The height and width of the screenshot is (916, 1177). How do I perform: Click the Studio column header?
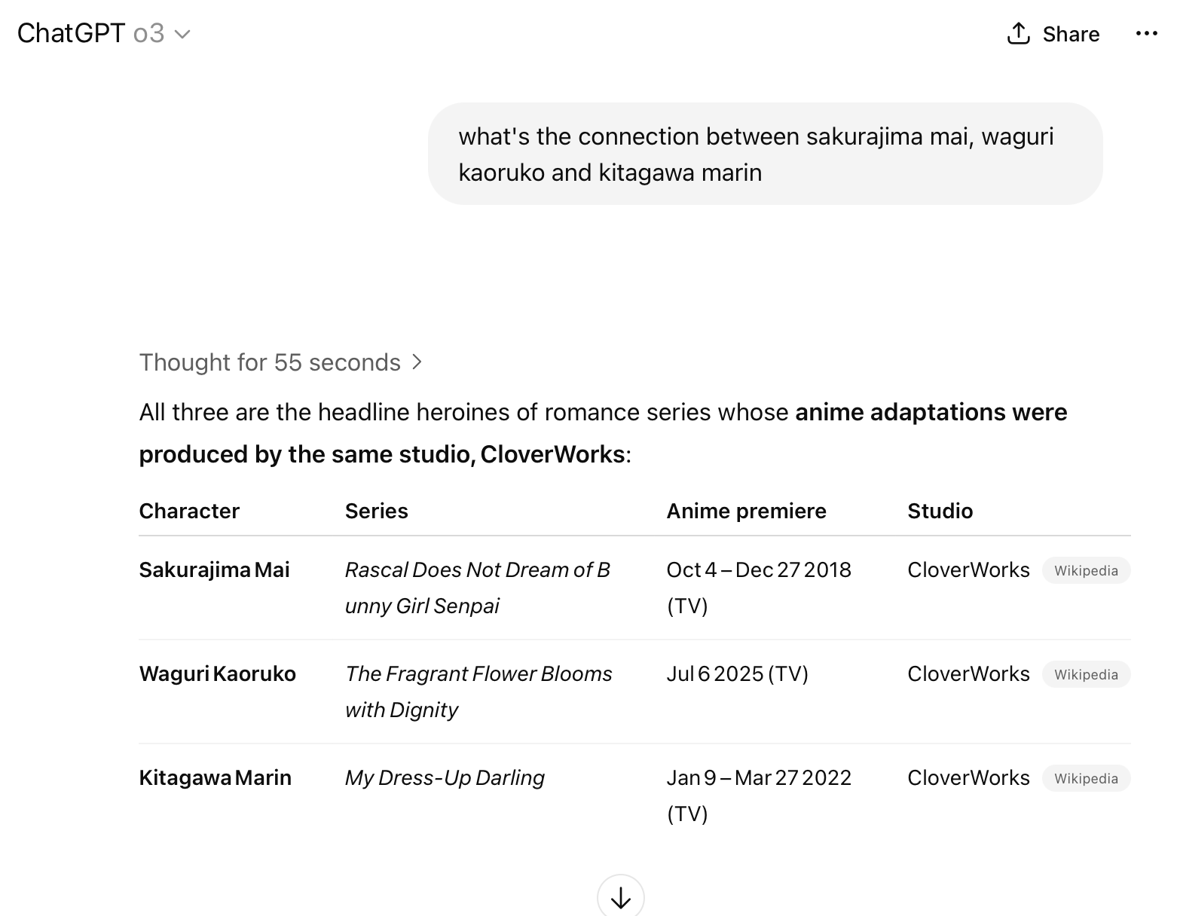(940, 511)
